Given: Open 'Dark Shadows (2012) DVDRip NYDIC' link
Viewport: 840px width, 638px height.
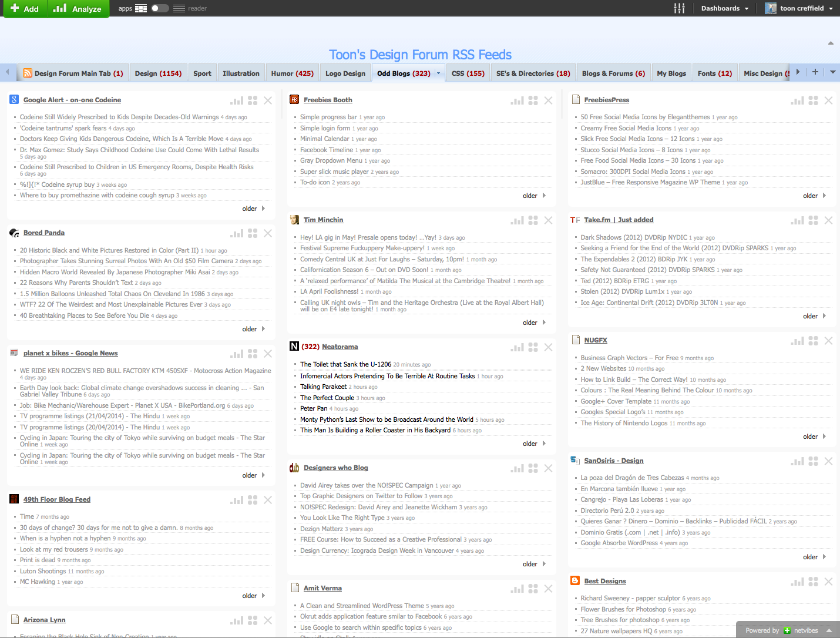Looking at the screenshot, I should [634, 237].
